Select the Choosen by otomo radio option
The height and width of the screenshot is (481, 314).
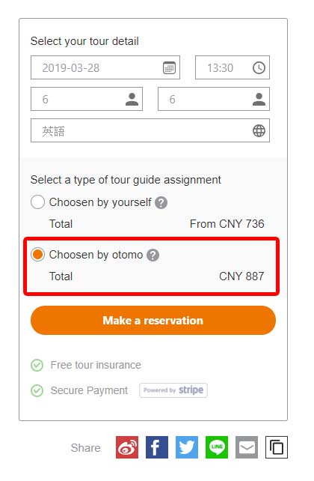click(37, 255)
